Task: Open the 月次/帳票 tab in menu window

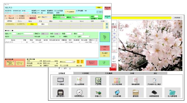Action: pyautogui.click(x=109, y=73)
